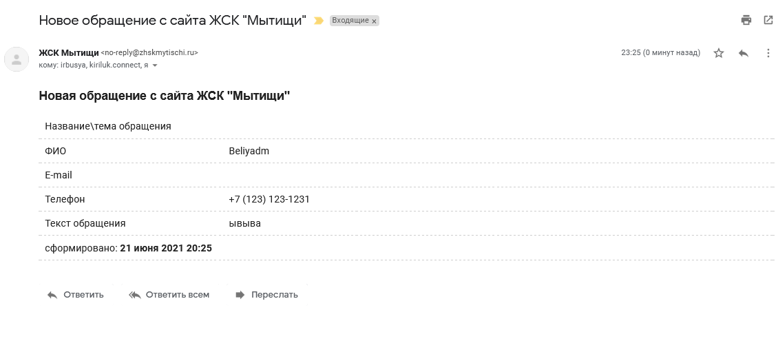Click the Ответить button
This screenshot has height=341, width=778.
click(x=76, y=295)
